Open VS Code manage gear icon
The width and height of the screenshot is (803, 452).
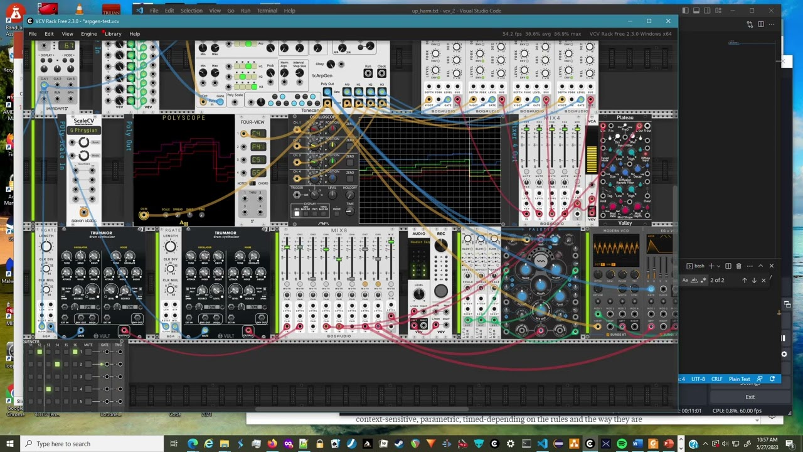point(784,354)
